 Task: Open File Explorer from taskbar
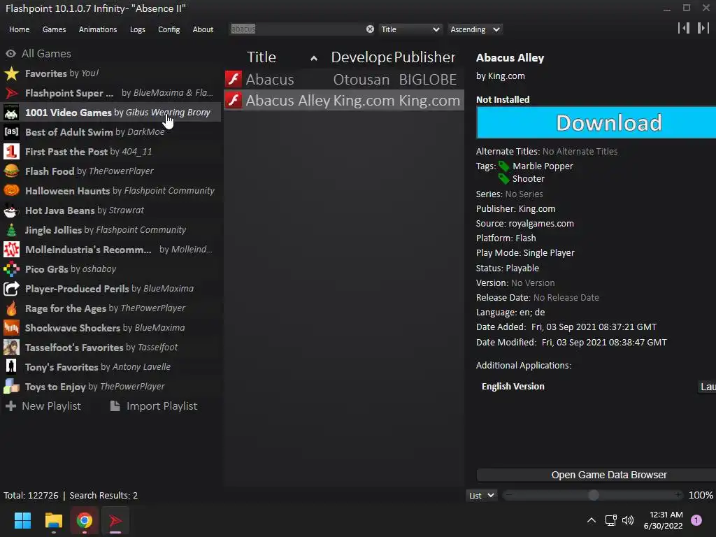point(53,520)
